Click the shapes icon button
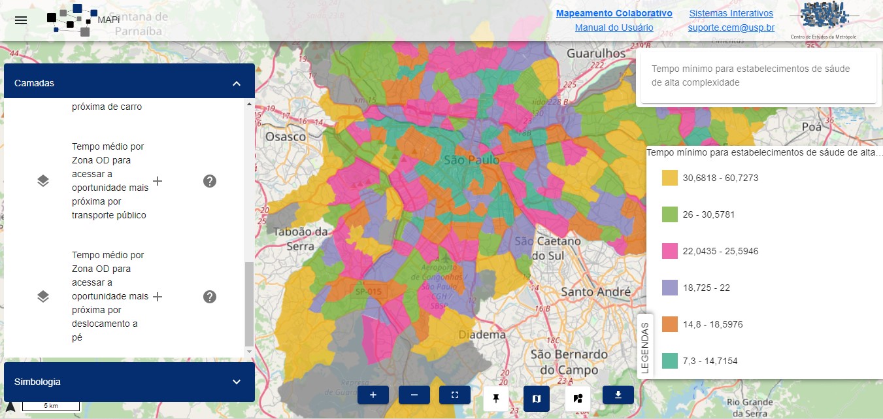Image resolution: width=883 pixels, height=419 pixels. click(x=577, y=398)
